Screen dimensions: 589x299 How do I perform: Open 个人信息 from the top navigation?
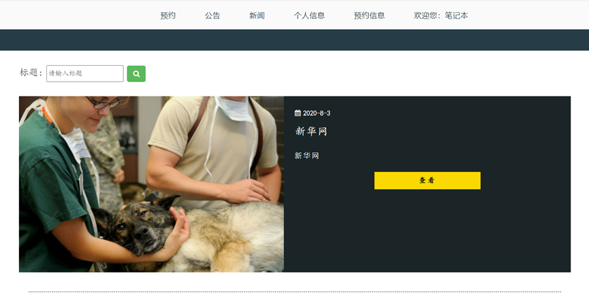309,16
